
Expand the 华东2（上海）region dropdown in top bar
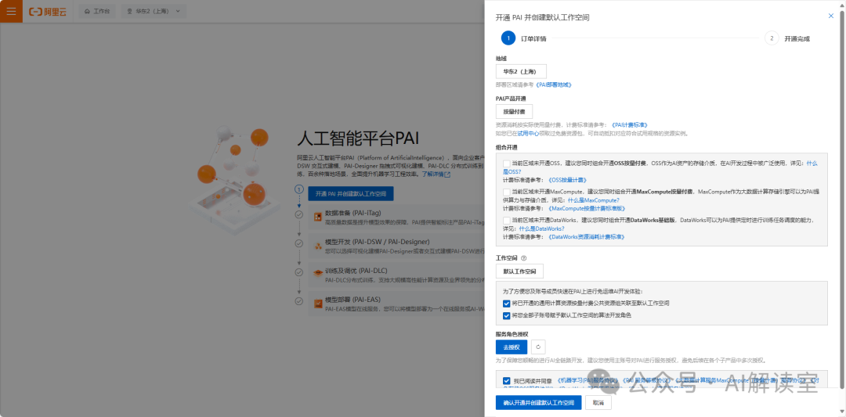[x=154, y=11]
